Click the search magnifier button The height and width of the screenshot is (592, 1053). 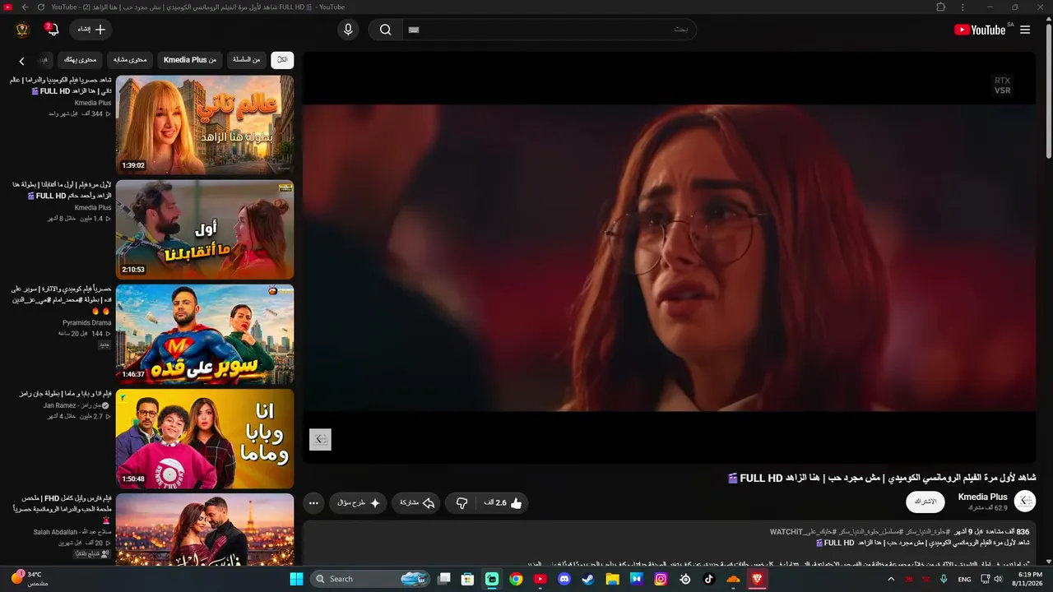click(x=385, y=30)
